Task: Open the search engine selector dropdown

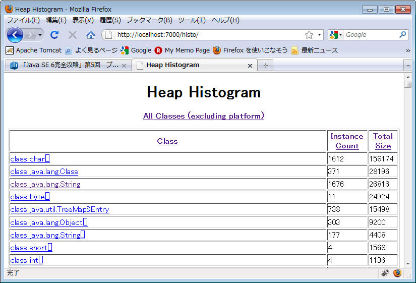Action: click(336, 35)
